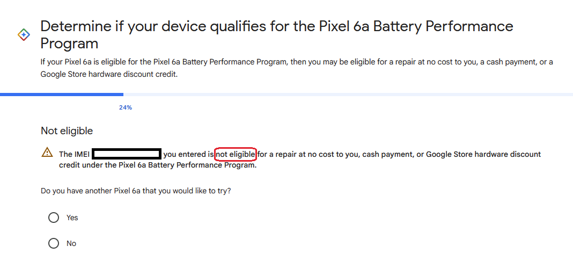This screenshot has width=573, height=268.
Task: Click the blue filled portion of progress bar
Action: 62,95
